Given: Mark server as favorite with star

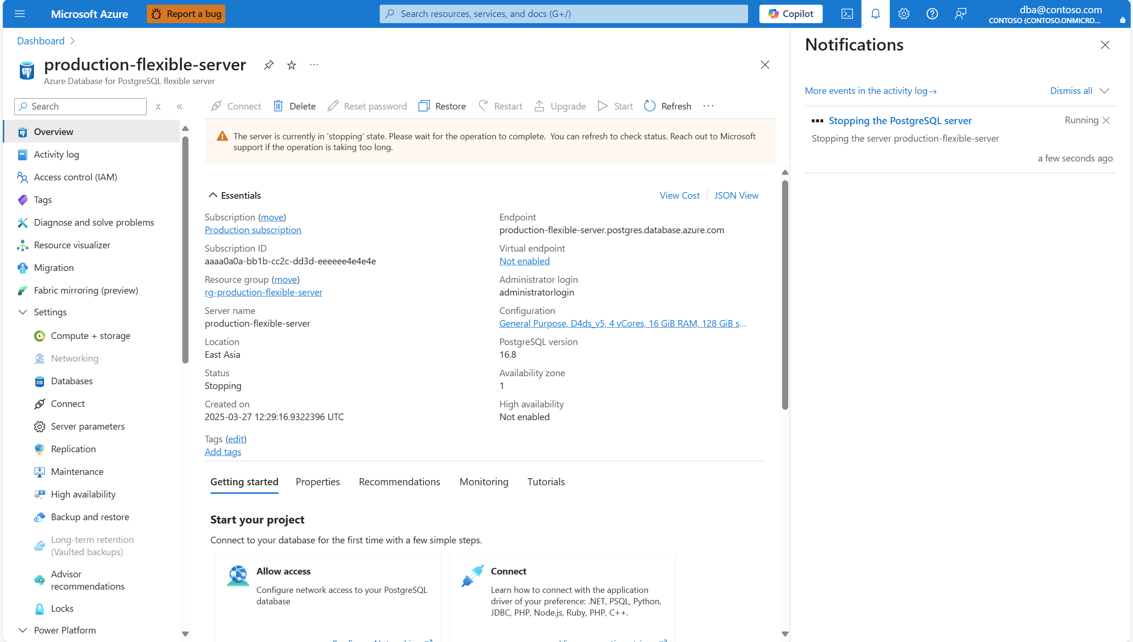Looking at the screenshot, I should [x=291, y=65].
